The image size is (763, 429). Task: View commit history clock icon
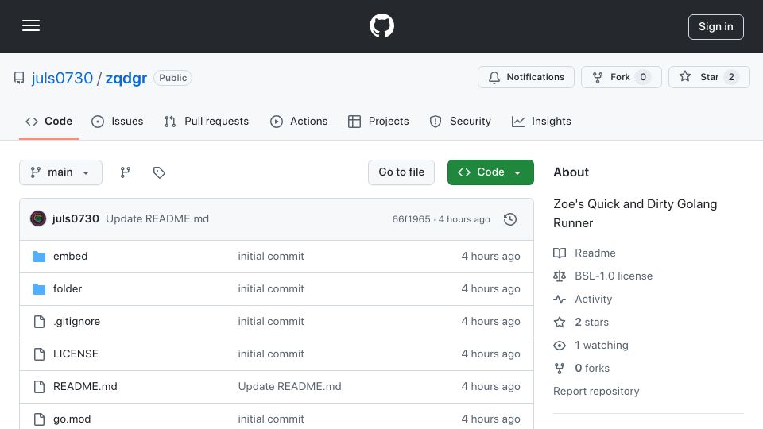(510, 219)
